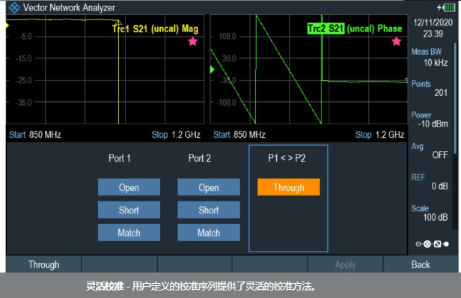Click the pink star on Trc2 panel
This screenshot has width=461, height=298.
397,41
